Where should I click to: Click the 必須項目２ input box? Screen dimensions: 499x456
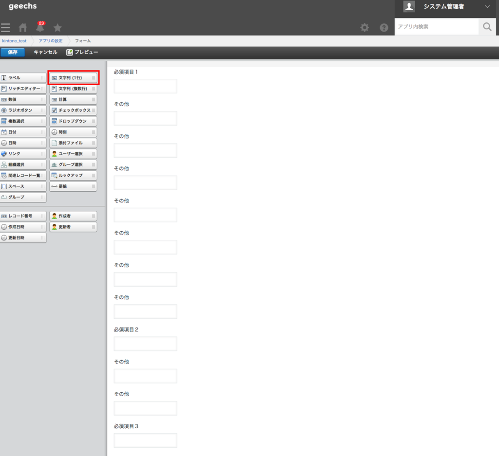coord(145,344)
